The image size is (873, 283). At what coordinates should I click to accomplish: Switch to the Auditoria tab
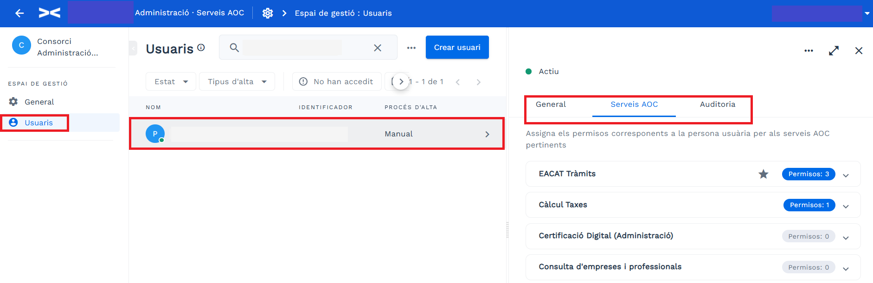coord(718,105)
